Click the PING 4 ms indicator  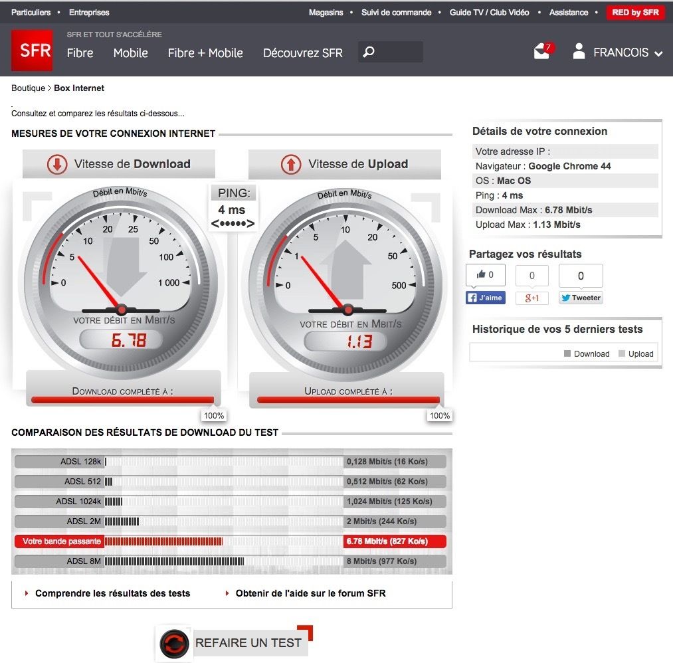(x=233, y=208)
